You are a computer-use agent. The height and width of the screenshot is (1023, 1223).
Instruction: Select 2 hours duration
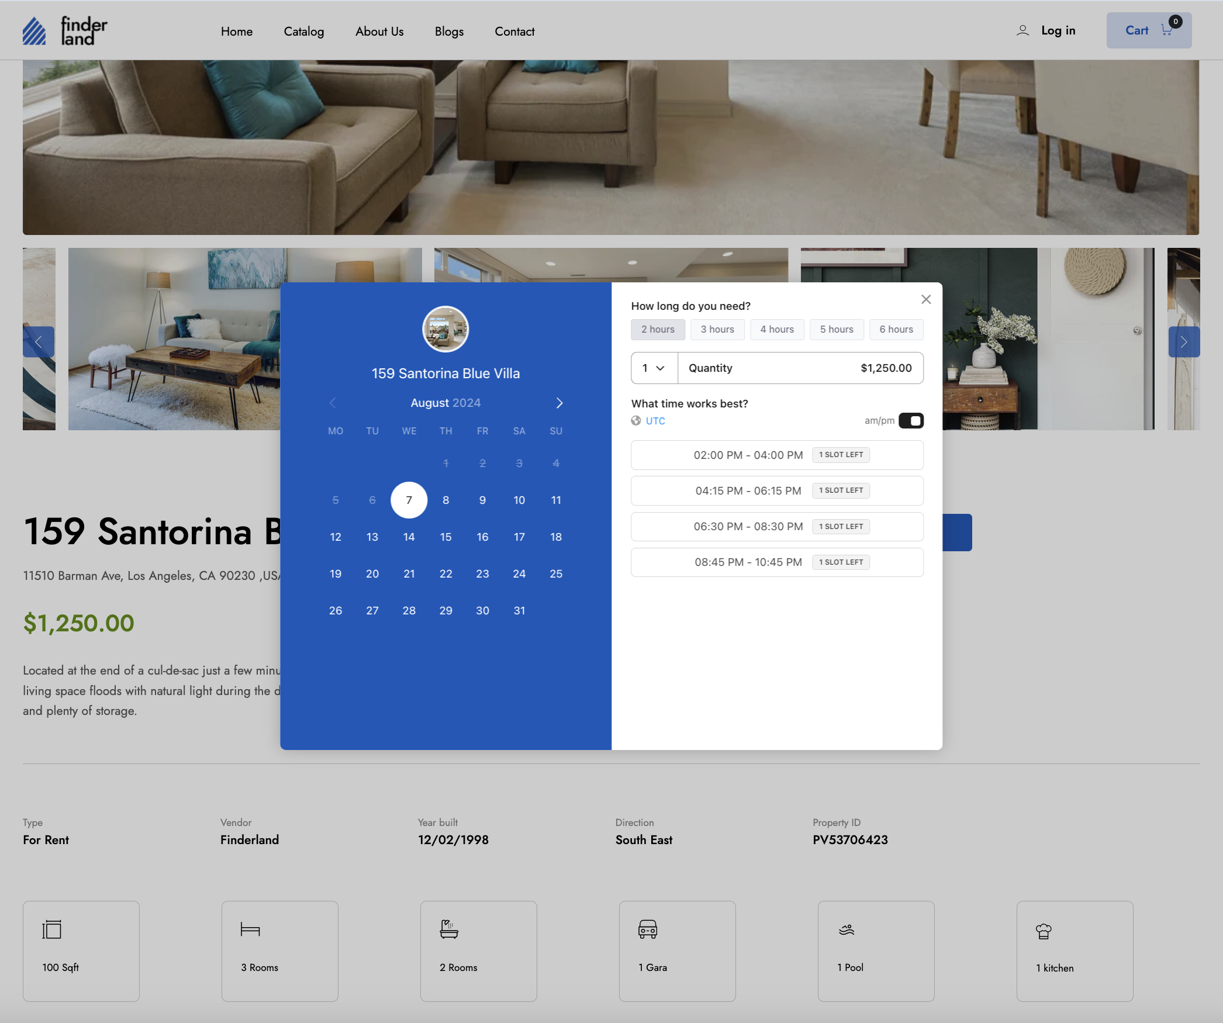[x=658, y=329]
